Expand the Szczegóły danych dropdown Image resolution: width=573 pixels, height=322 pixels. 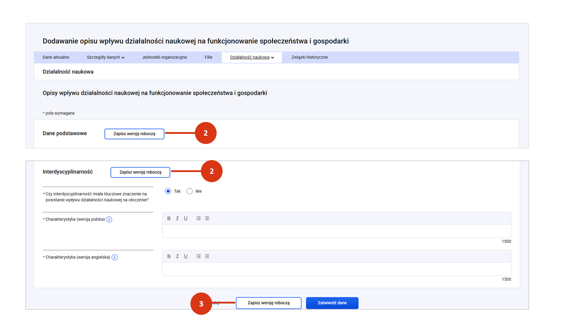pos(105,57)
